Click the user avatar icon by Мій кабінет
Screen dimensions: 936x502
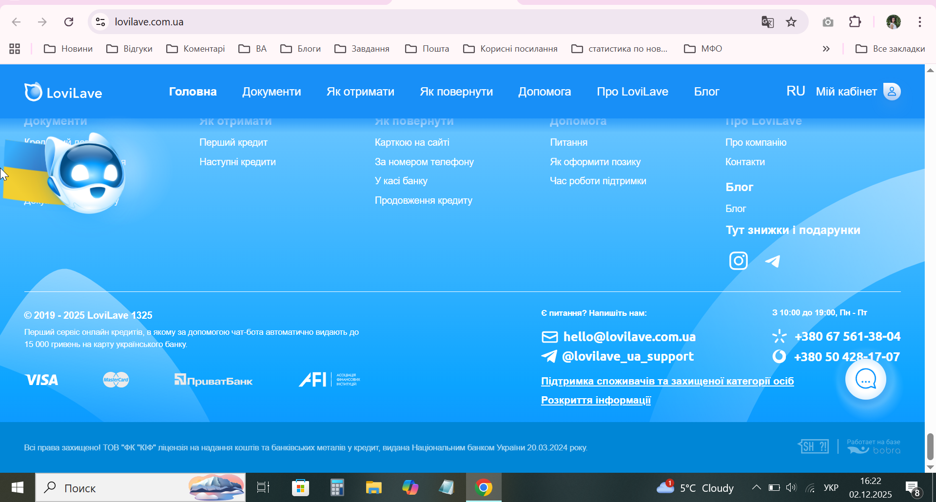click(x=892, y=92)
